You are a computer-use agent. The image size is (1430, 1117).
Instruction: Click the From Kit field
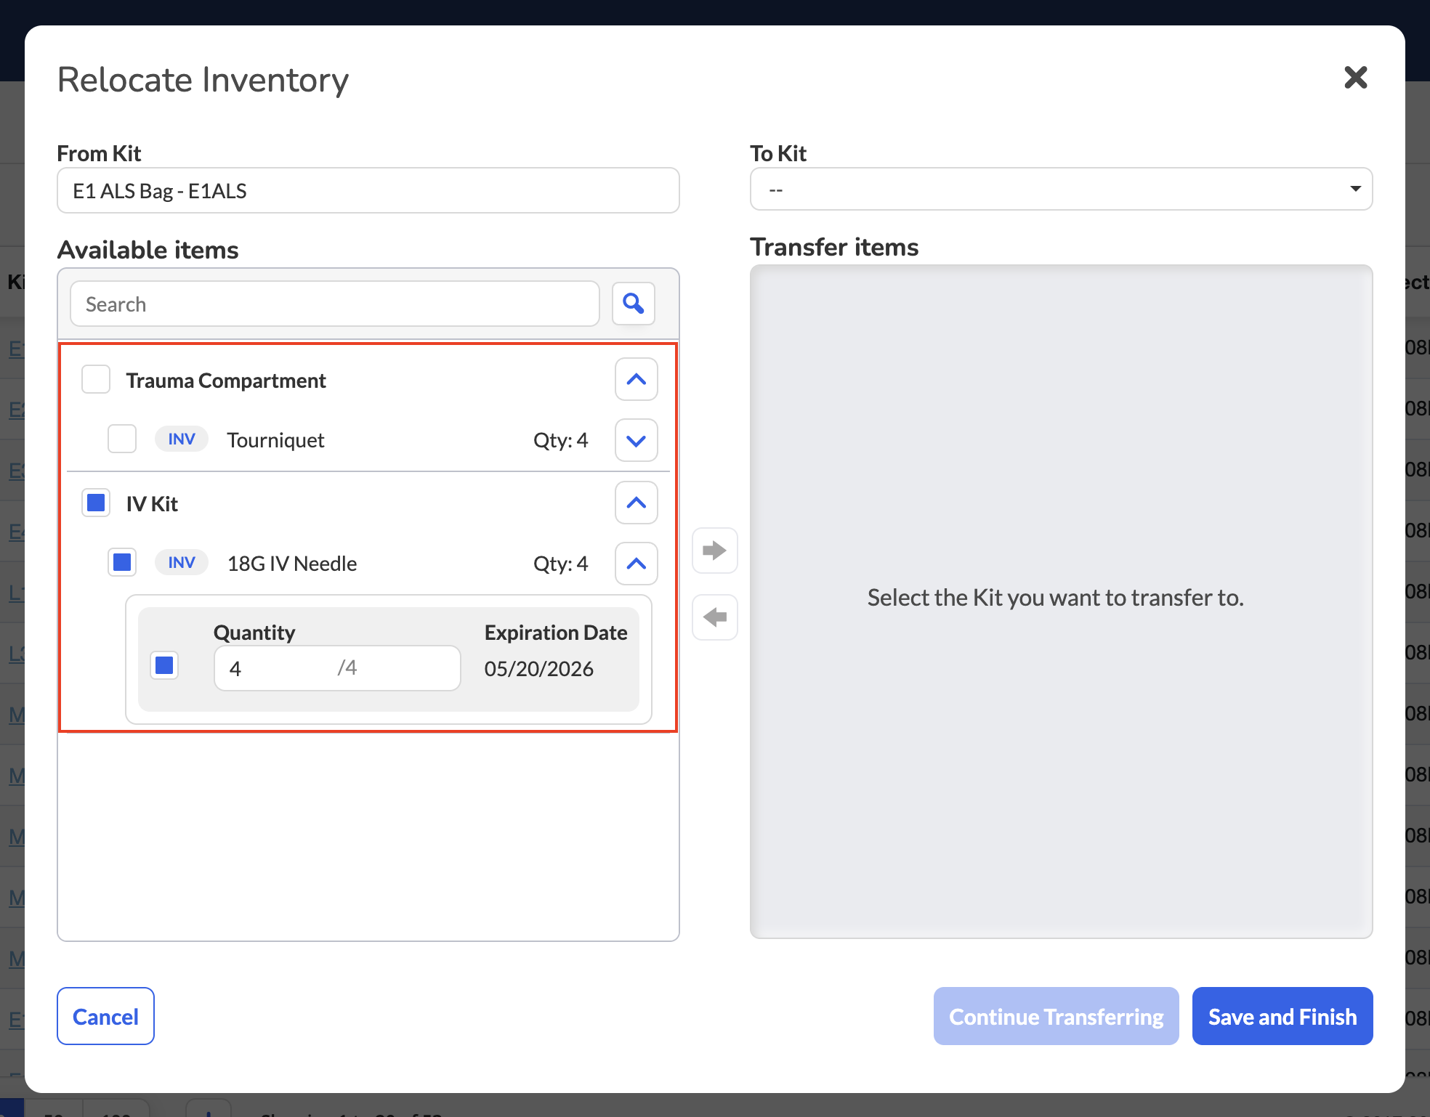click(x=368, y=190)
